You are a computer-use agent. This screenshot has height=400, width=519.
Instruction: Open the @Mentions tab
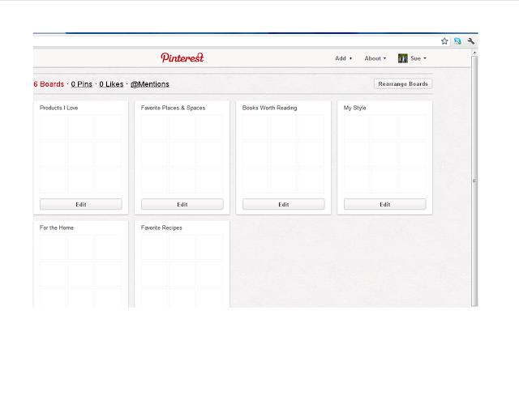coord(149,84)
